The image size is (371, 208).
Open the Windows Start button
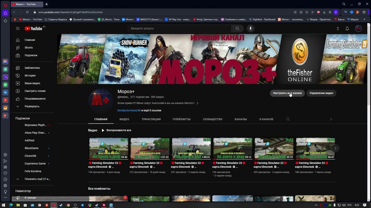click(3, 205)
